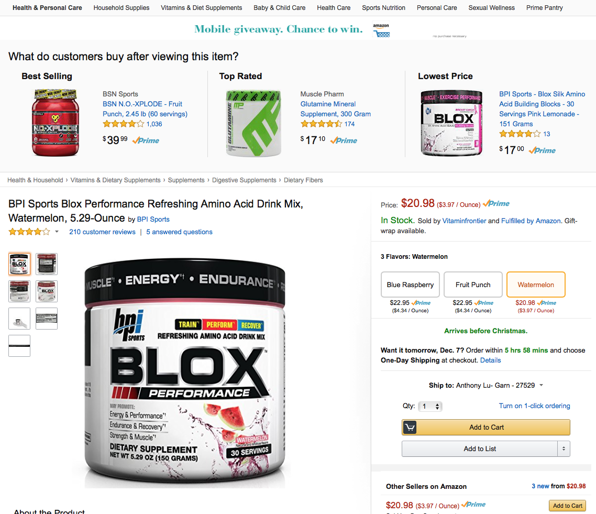Select the Fruit Punch flavor option
This screenshot has width=596, height=514.
[473, 285]
